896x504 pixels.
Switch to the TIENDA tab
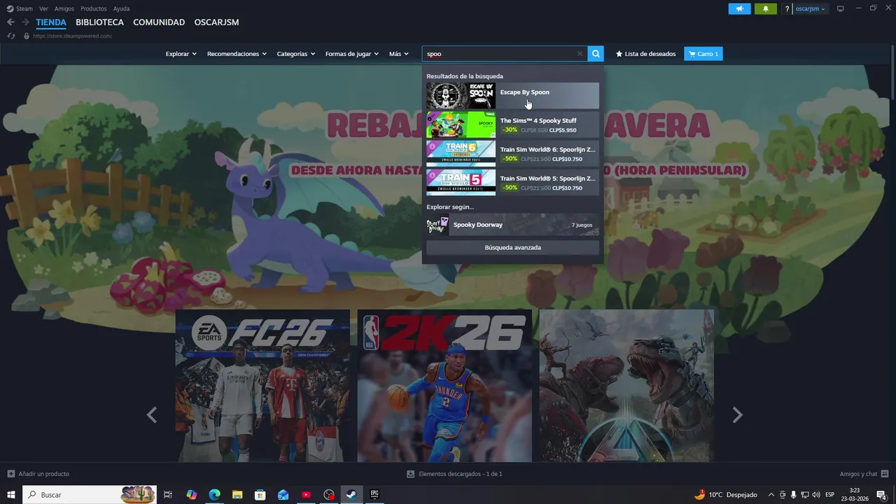(51, 22)
